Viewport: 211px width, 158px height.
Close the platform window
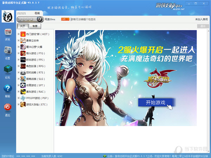(x=204, y=4)
